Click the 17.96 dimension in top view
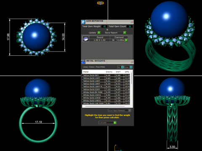Screen dimensions: 202x151 coord(8,37)
